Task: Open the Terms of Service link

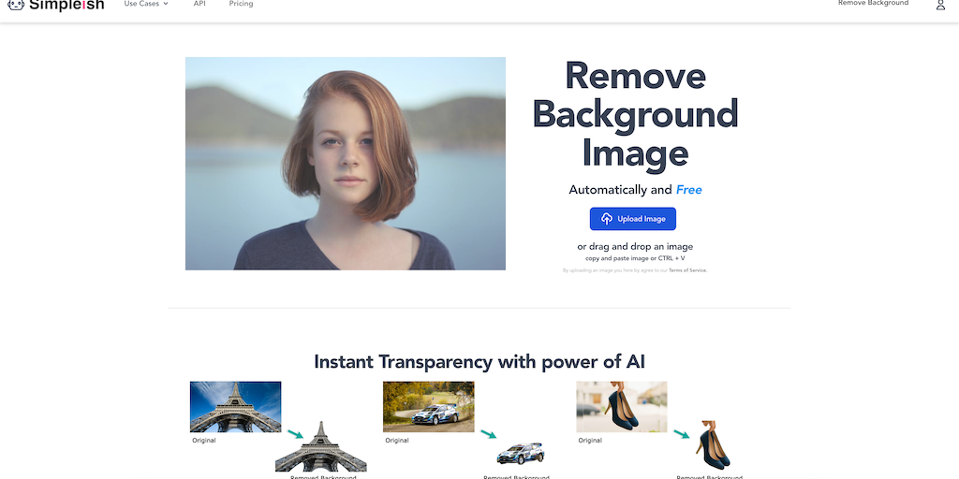Action: click(x=687, y=270)
